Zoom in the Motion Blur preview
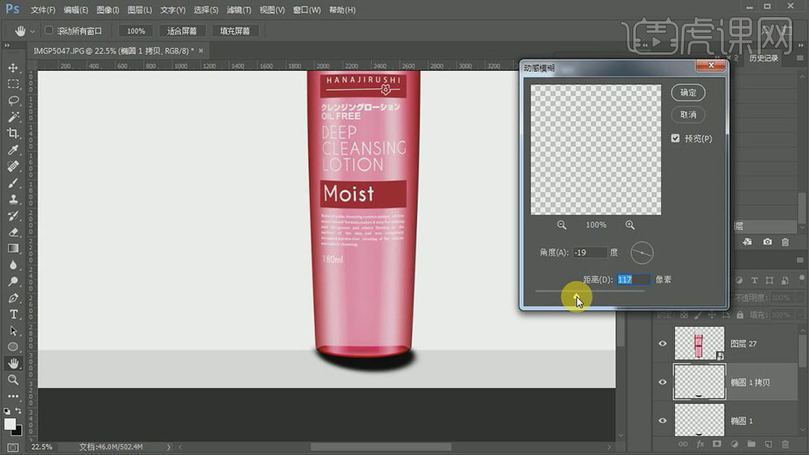The width and height of the screenshot is (809, 455). point(630,225)
